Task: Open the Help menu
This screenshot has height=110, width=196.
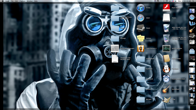Action: pyautogui.click(x=36, y=1)
